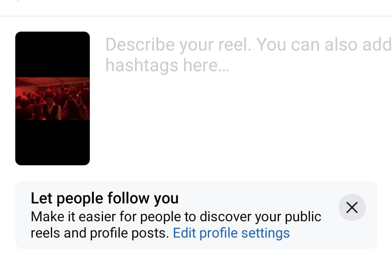This screenshot has height=263, width=392.
Task: Click the Let people follow you heading
Action: click(x=105, y=198)
